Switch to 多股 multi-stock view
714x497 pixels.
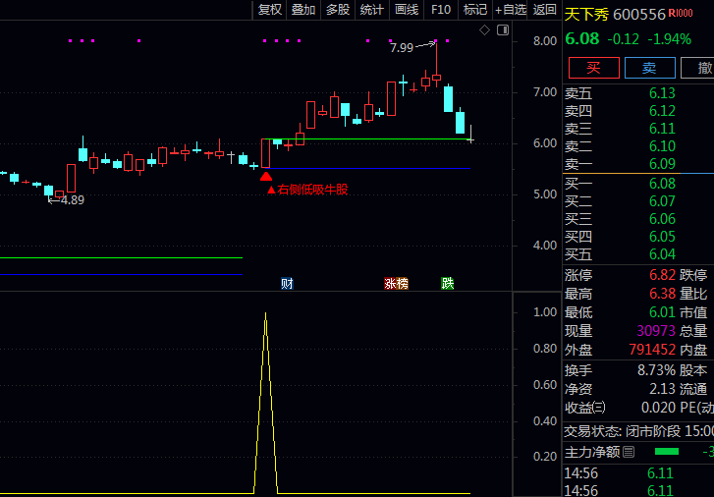(338, 10)
